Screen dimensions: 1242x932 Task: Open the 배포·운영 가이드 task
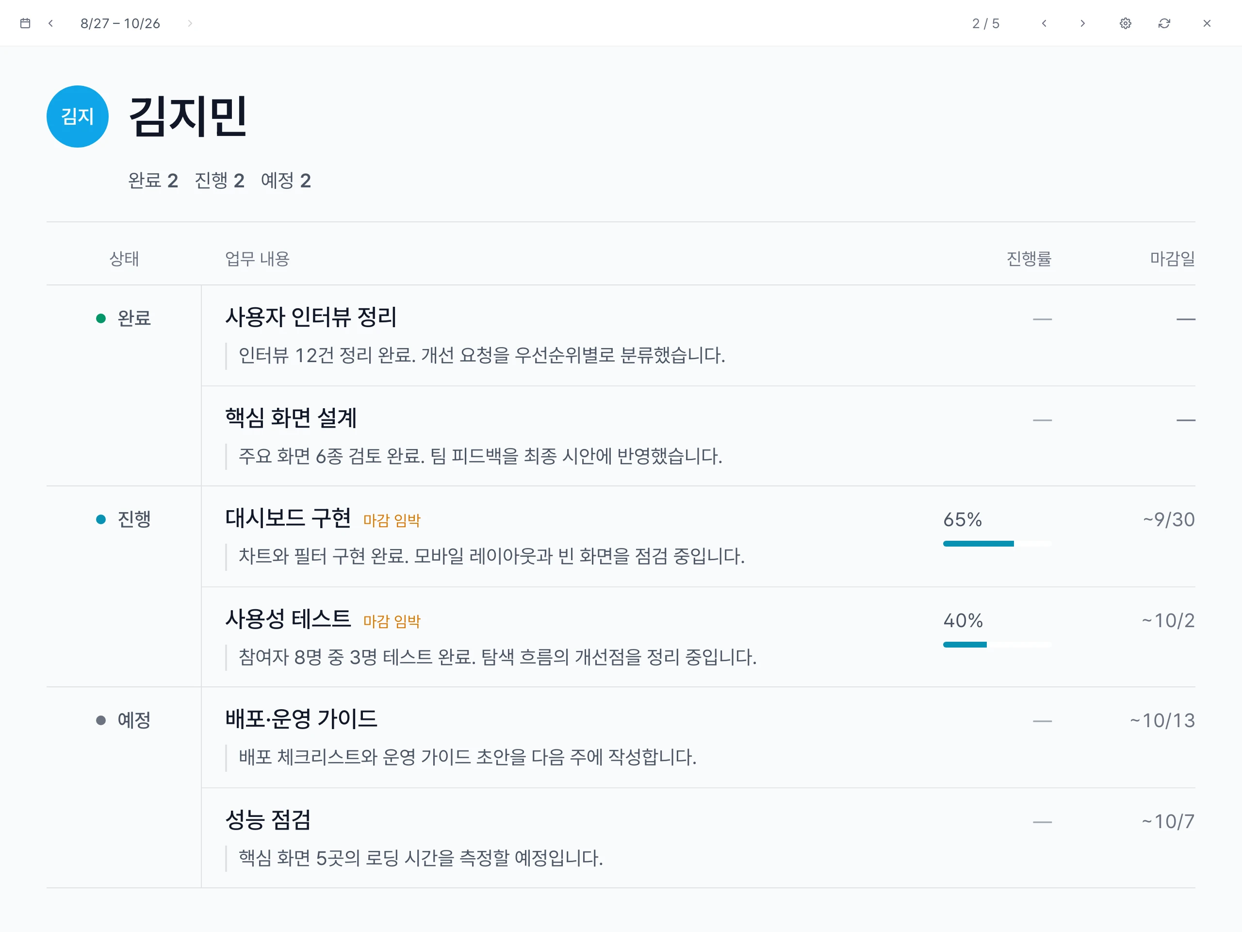coord(301,718)
